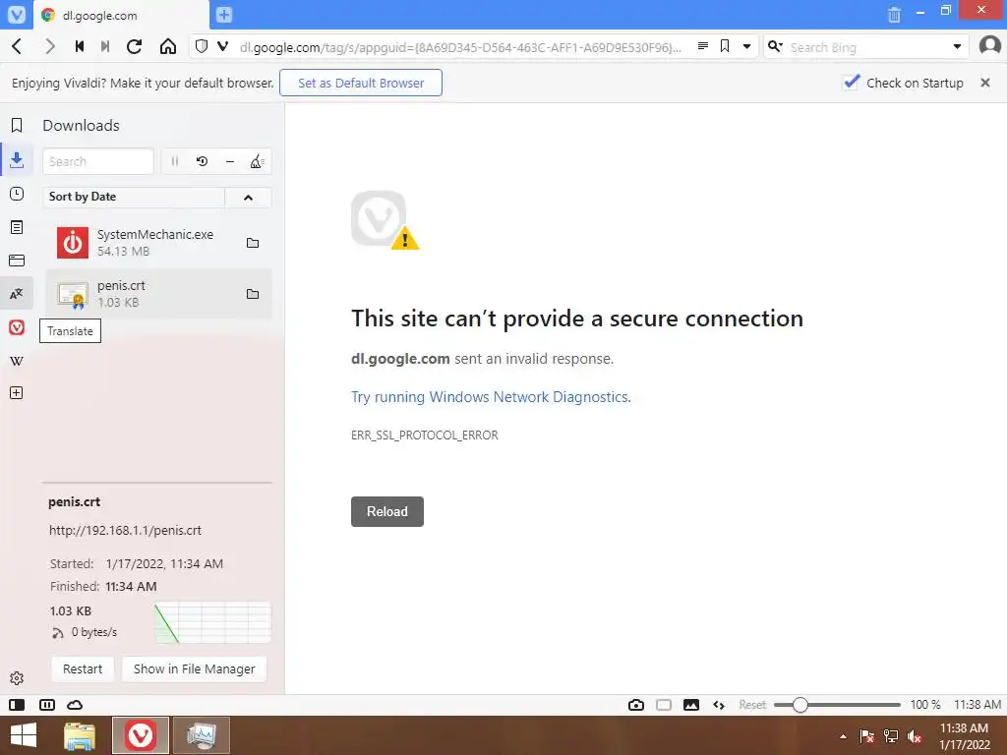This screenshot has width=1007, height=755.
Task: Open the Window panel
Action: [x=17, y=261]
